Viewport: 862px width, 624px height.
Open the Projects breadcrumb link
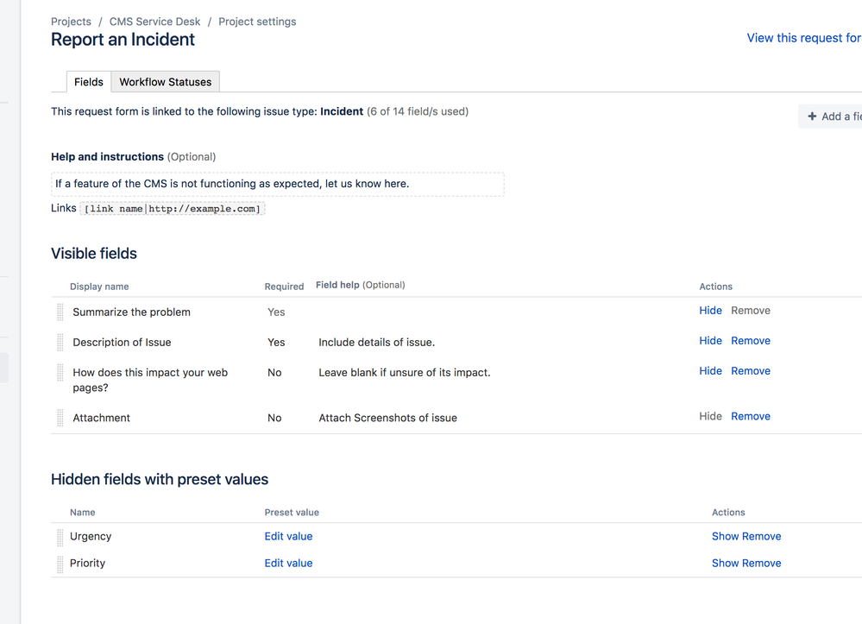tap(71, 22)
